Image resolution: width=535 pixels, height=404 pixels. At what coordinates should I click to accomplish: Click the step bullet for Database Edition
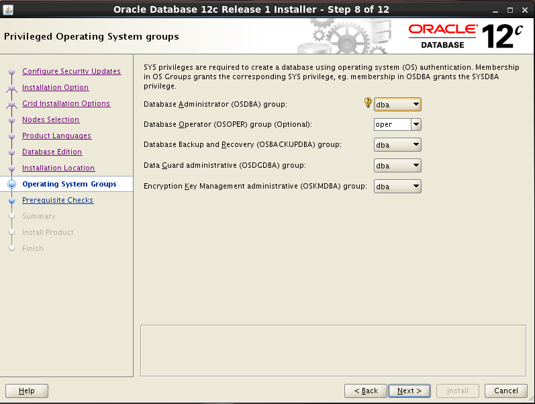[x=12, y=152]
